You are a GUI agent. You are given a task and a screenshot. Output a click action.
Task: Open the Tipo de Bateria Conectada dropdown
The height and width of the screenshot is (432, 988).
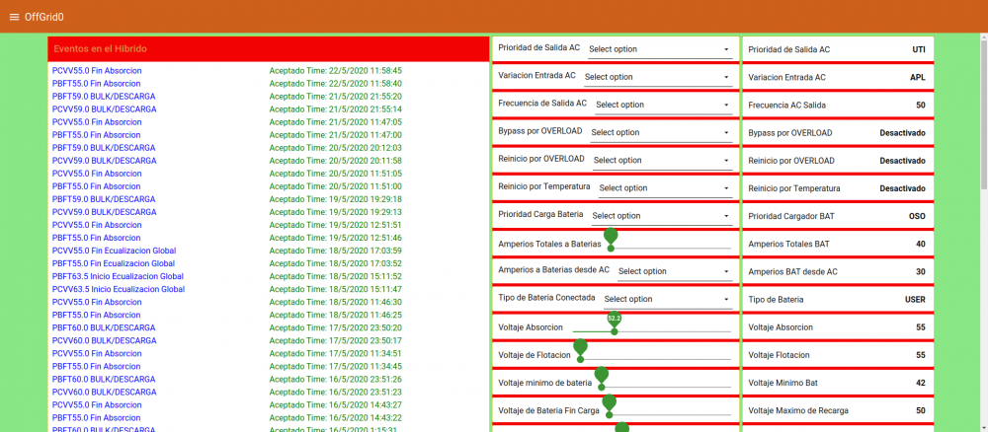click(x=667, y=299)
